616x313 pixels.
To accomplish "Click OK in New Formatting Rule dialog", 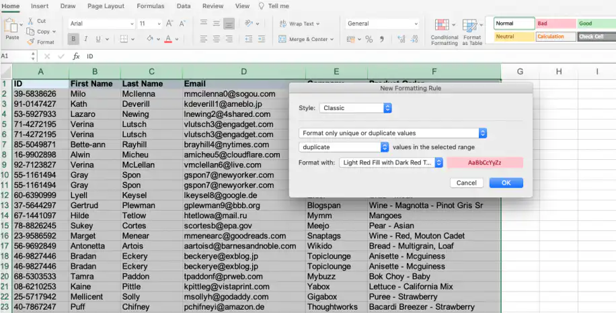I will point(506,183).
